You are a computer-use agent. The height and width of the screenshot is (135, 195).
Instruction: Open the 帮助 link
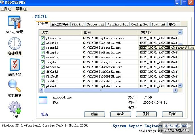click(x=44, y=114)
